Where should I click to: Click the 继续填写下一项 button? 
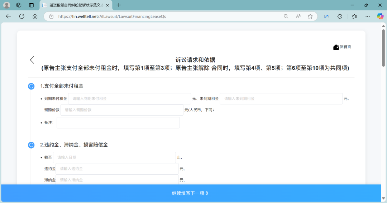coord(191,193)
